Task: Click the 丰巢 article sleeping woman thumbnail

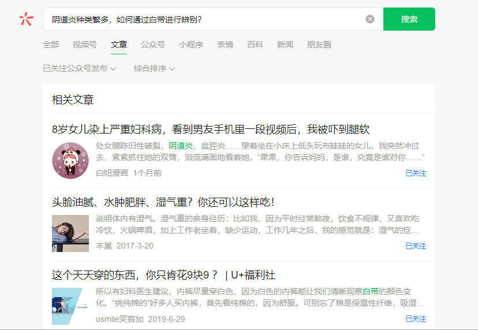Action: [70, 233]
